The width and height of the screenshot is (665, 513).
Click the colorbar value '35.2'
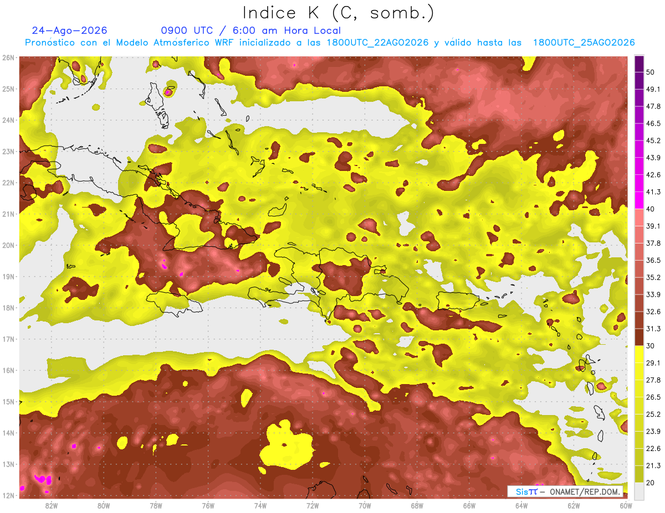pyautogui.click(x=654, y=277)
